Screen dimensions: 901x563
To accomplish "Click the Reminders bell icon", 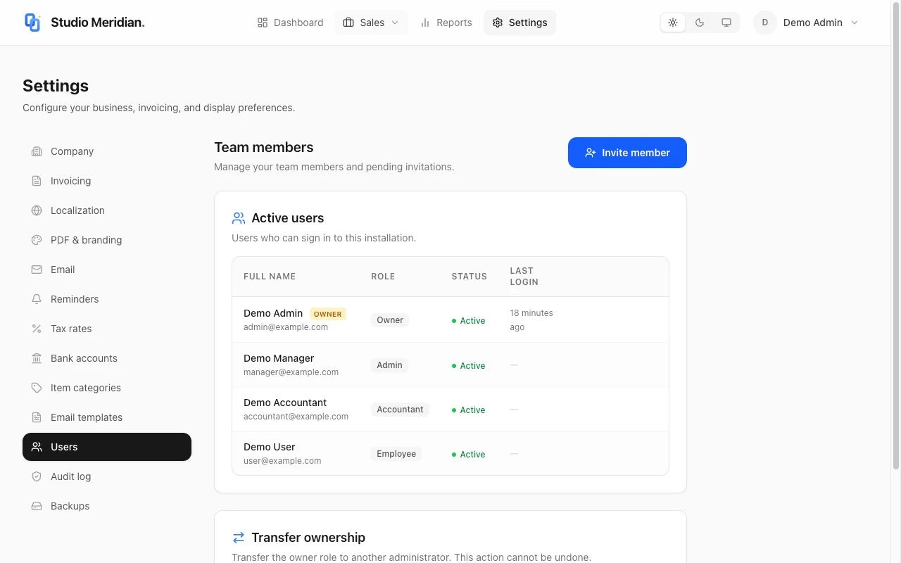I will tap(37, 299).
